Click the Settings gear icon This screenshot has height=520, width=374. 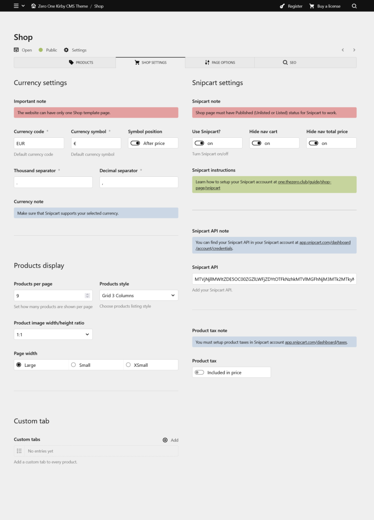tap(66, 50)
